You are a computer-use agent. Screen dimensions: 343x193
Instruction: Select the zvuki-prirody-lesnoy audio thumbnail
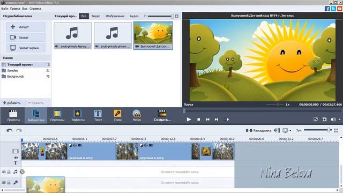tap(73, 35)
